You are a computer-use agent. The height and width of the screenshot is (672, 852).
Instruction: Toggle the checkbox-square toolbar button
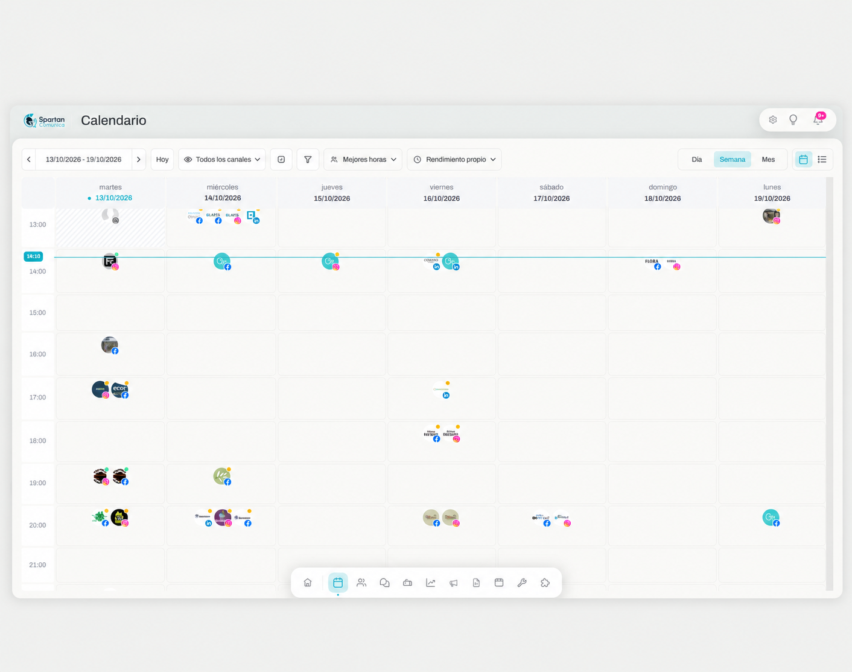pyautogui.click(x=281, y=159)
